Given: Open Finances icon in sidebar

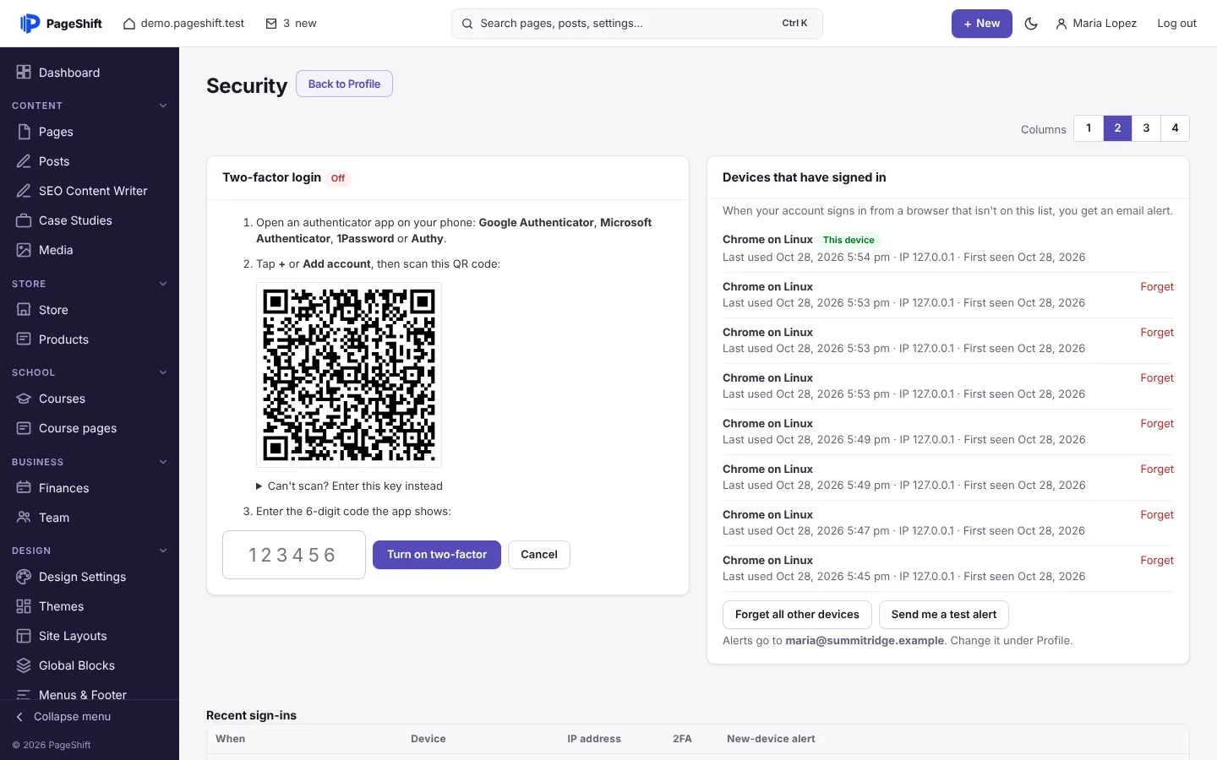Looking at the screenshot, I should [24, 488].
